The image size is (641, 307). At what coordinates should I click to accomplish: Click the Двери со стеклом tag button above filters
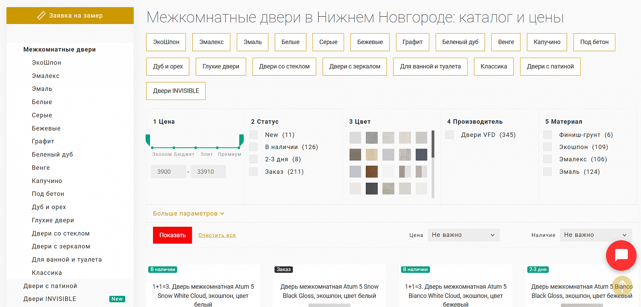(x=284, y=67)
